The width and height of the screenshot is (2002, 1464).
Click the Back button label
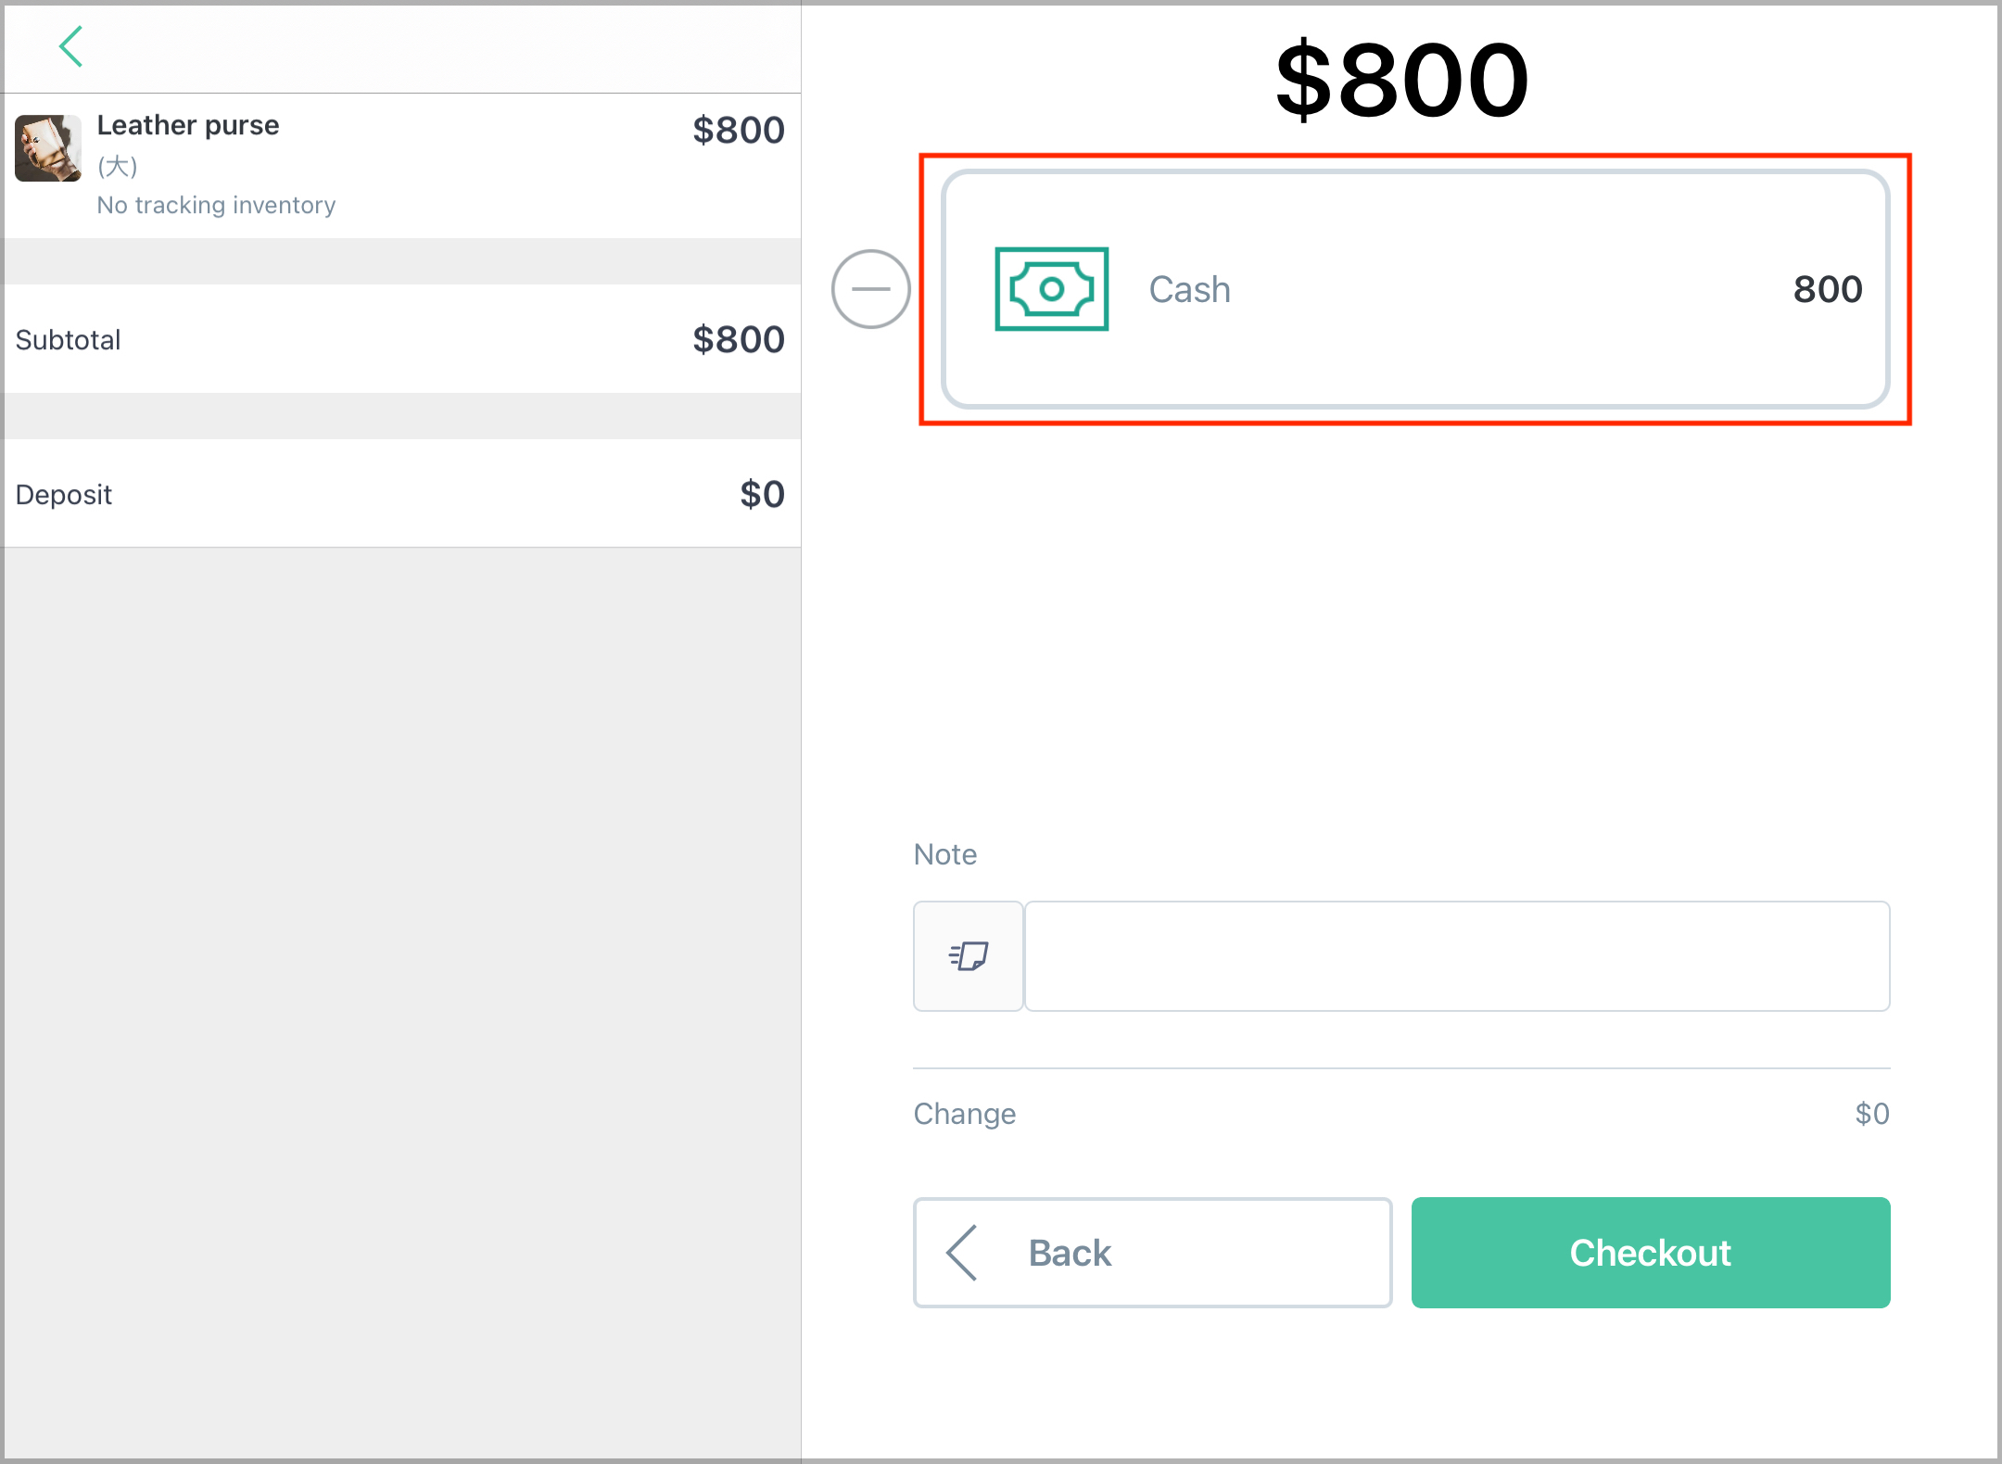coord(1070,1253)
